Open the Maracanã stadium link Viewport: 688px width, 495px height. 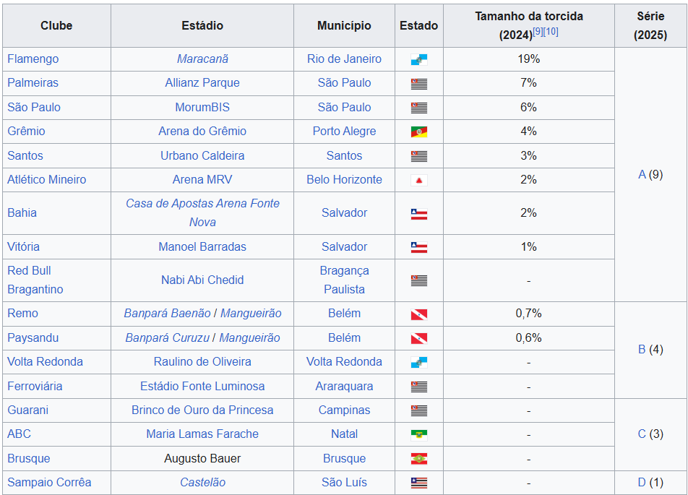point(202,59)
